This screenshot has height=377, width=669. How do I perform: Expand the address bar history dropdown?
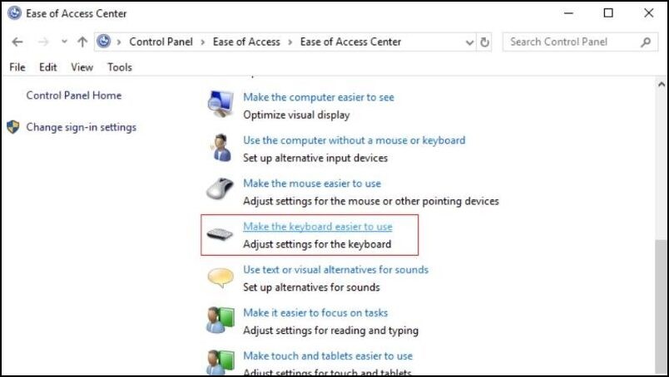468,42
